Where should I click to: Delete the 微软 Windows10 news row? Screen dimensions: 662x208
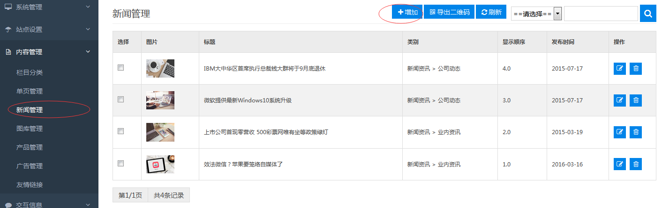coord(636,100)
